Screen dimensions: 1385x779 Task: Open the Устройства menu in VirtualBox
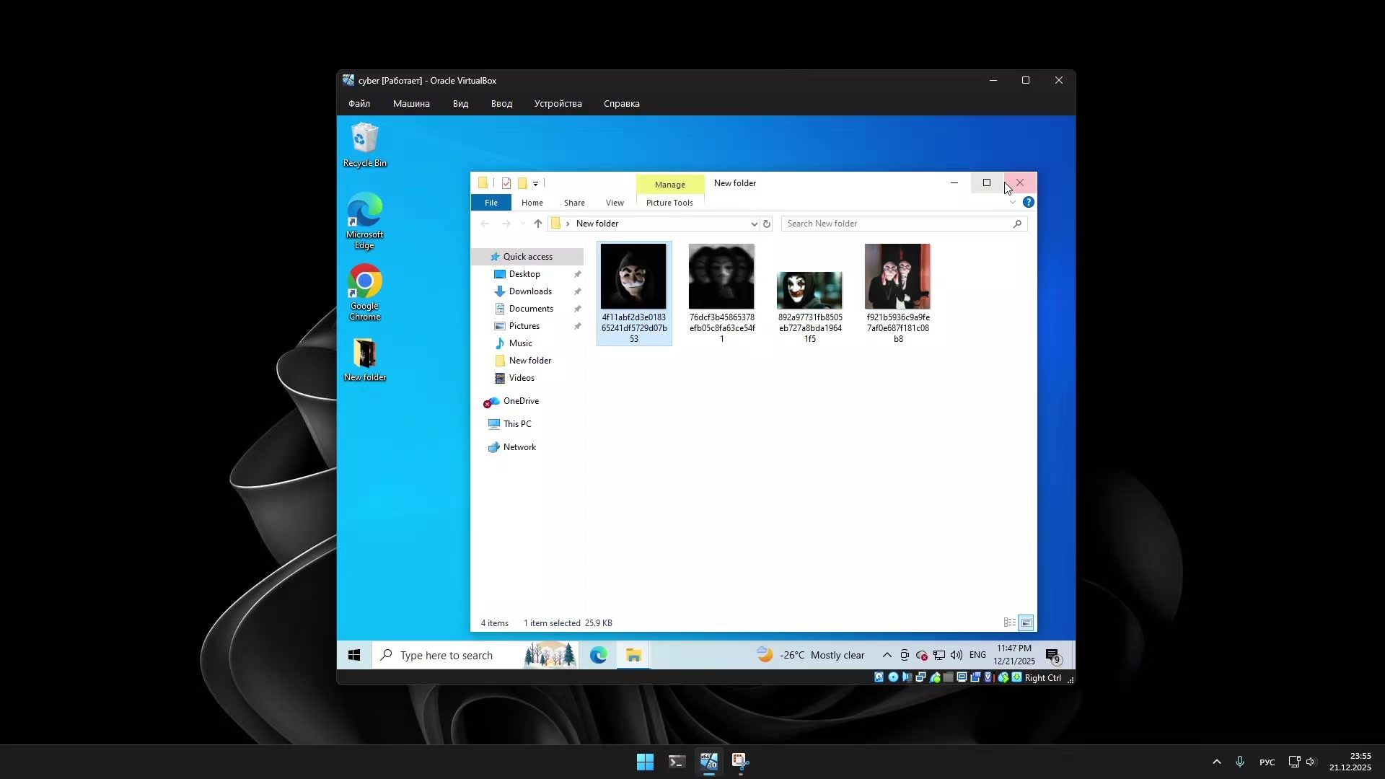pos(558,103)
